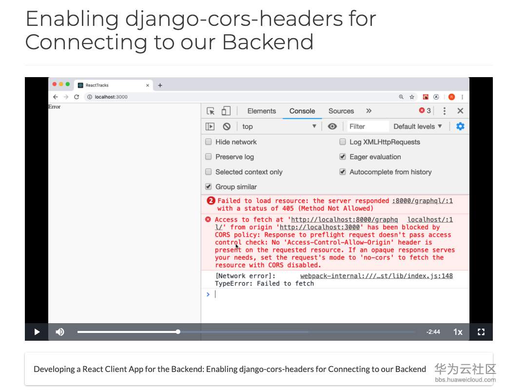This screenshot has height=392, width=506.
Task: Switch to the Console tab
Action: click(302, 111)
